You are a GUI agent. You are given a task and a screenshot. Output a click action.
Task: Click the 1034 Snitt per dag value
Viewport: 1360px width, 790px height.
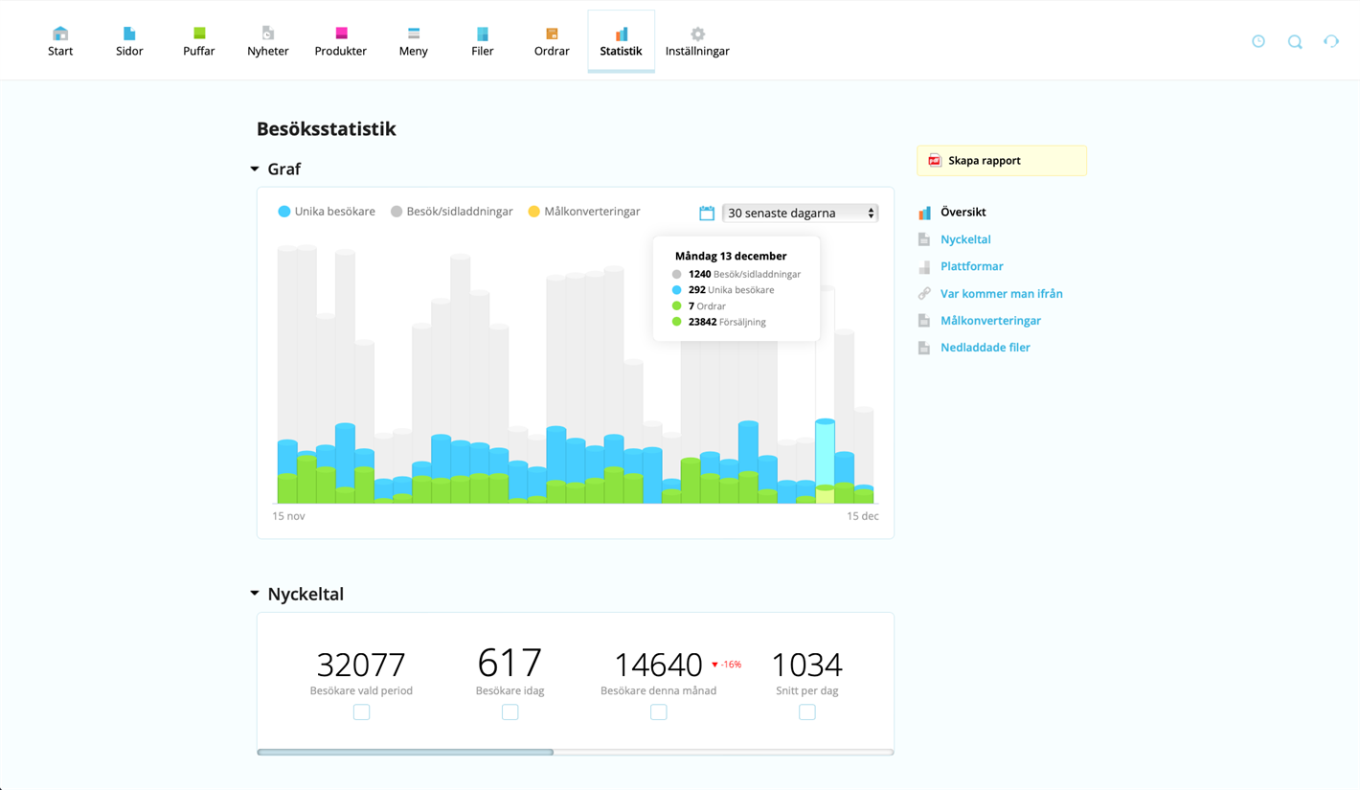(806, 665)
